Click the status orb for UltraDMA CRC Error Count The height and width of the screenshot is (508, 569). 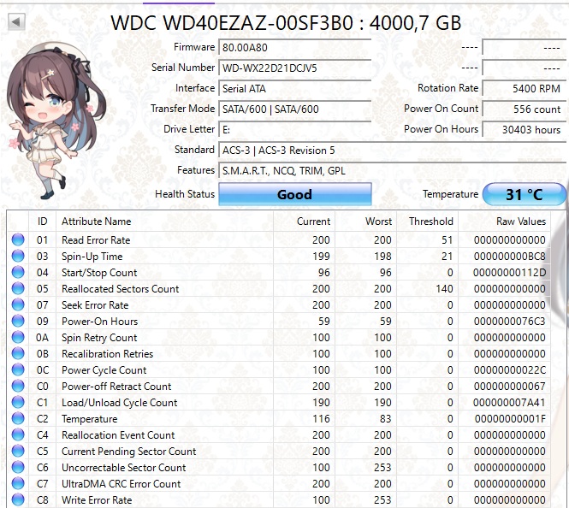18,483
